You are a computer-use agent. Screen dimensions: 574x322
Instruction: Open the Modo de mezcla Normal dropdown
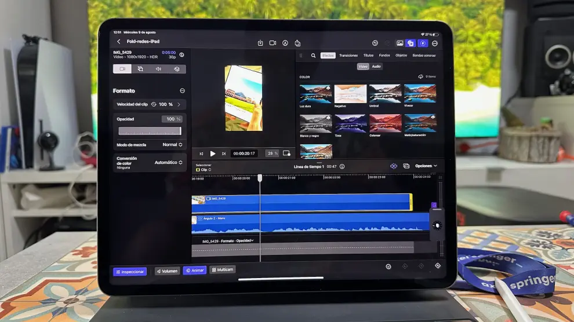pos(172,145)
